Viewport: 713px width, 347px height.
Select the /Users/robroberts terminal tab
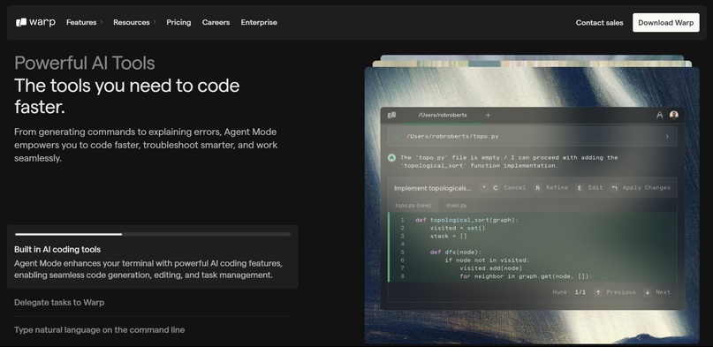pos(443,115)
